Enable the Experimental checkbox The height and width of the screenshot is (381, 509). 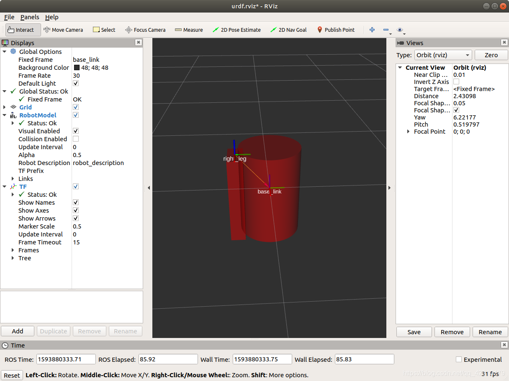(459, 359)
